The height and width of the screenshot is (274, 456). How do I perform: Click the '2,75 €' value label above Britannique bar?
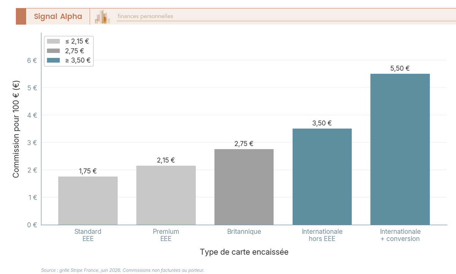click(x=244, y=144)
